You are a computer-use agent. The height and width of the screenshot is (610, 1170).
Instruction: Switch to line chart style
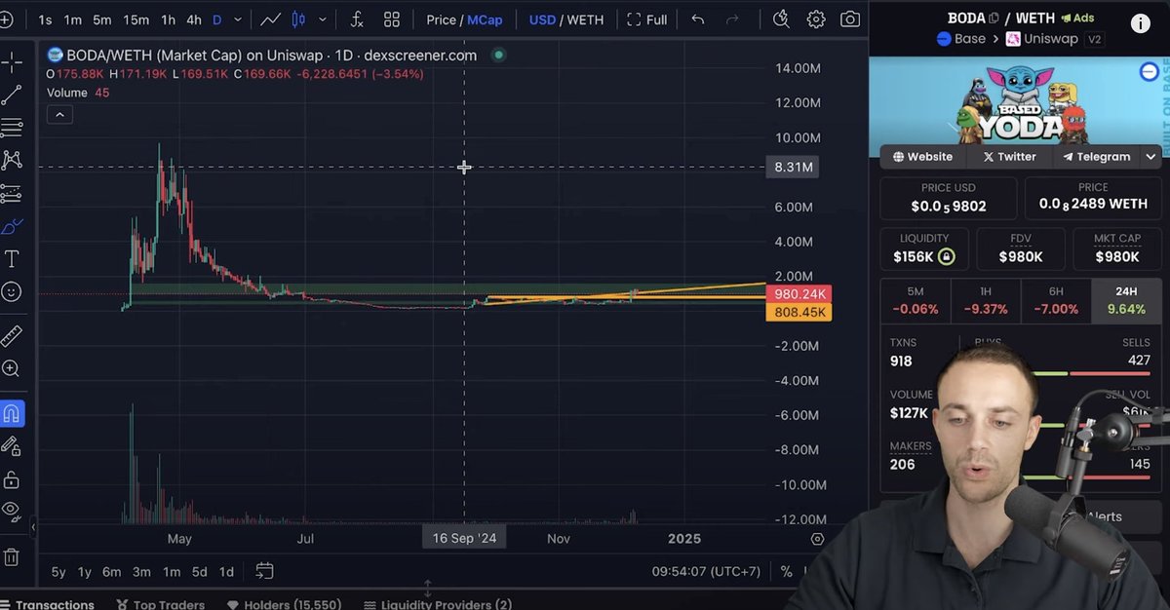pyautogui.click(x=271, y=19)
